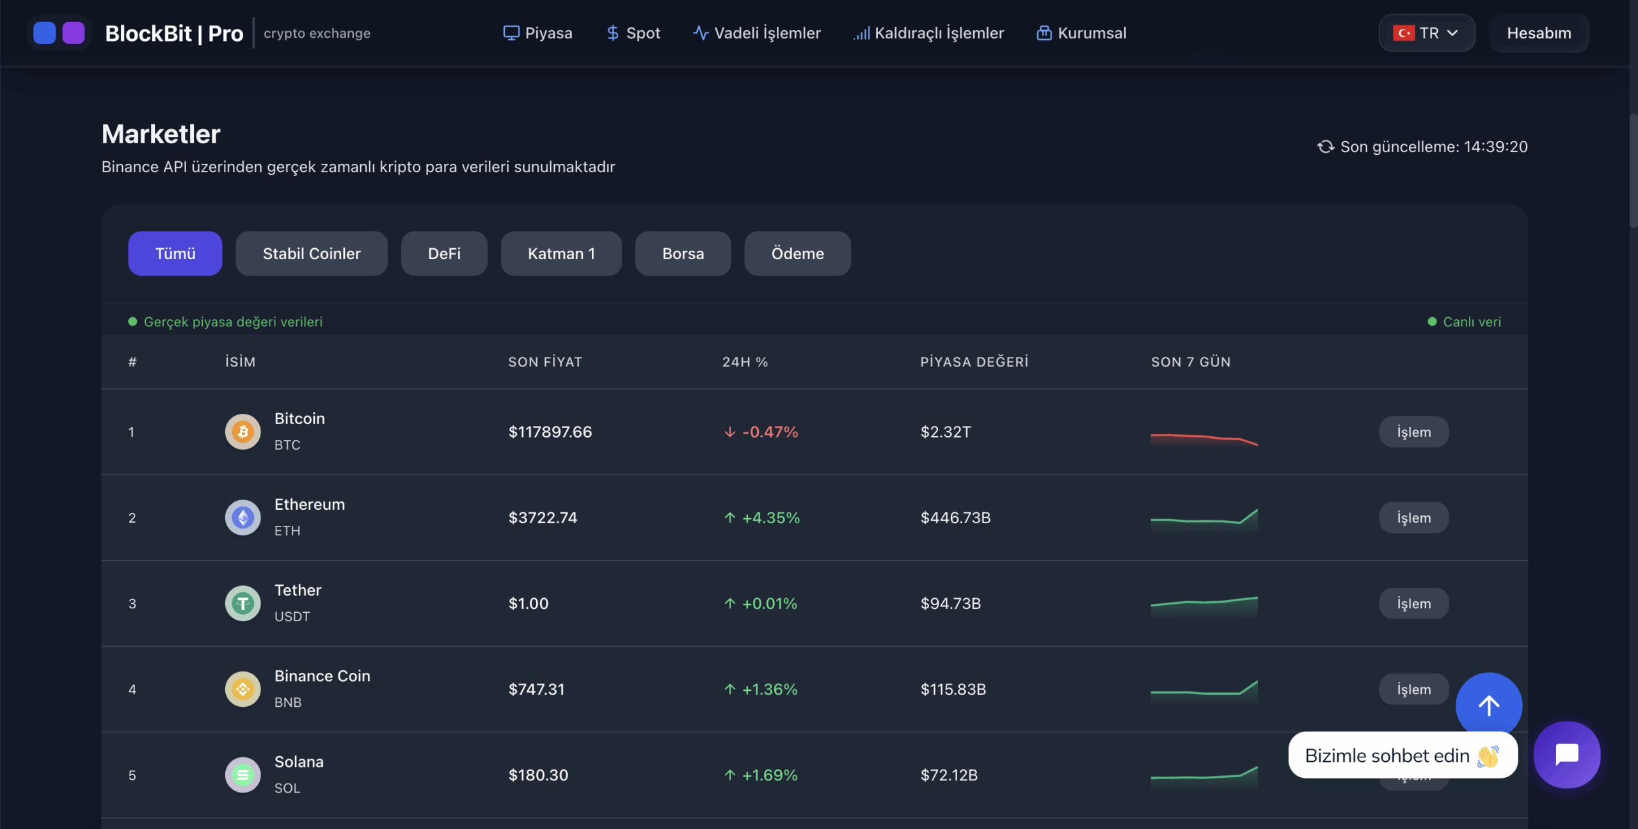This screenshot has width=1638, height=829.
Task: Open the Kurumsal menu
Action: point(1081,33)
